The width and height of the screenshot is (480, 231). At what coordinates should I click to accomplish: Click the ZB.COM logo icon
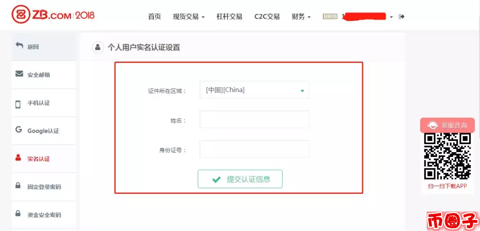(x=21, y=14)
